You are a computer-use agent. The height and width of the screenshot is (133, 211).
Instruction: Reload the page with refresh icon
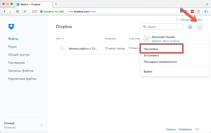tap(17, 12)
